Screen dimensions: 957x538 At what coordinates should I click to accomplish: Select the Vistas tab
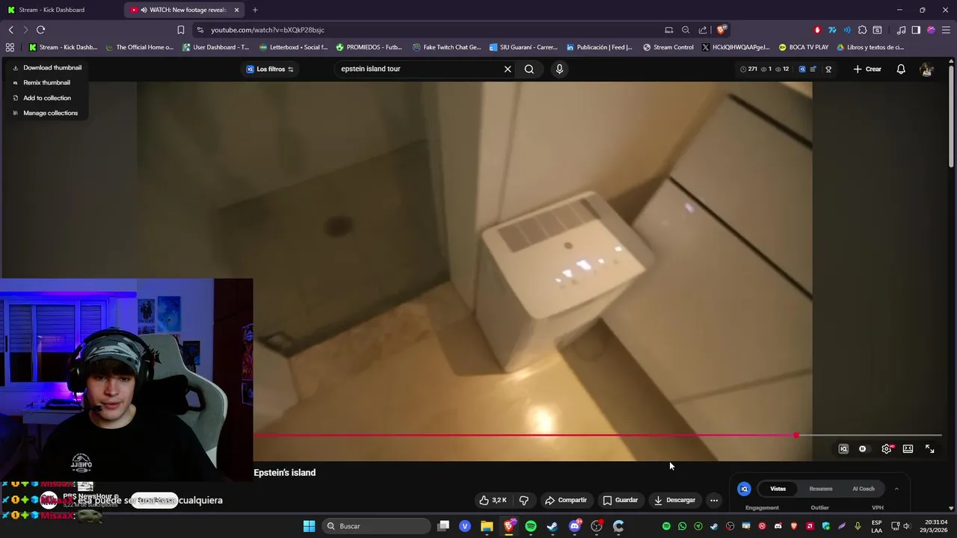coord(778,489)
